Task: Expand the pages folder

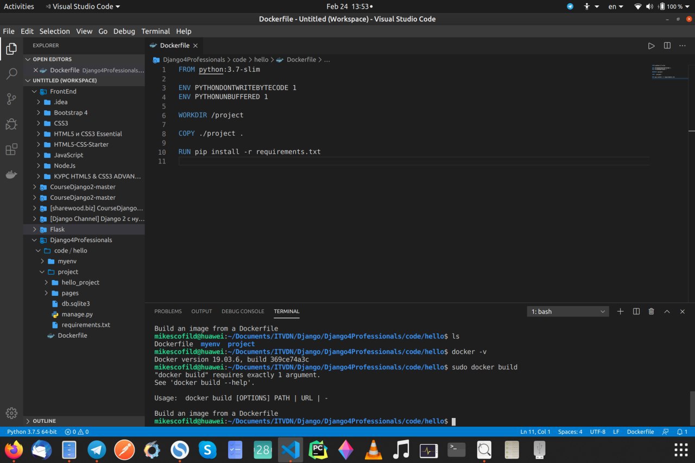Action: pyautogui.click(x=84, y=293)
